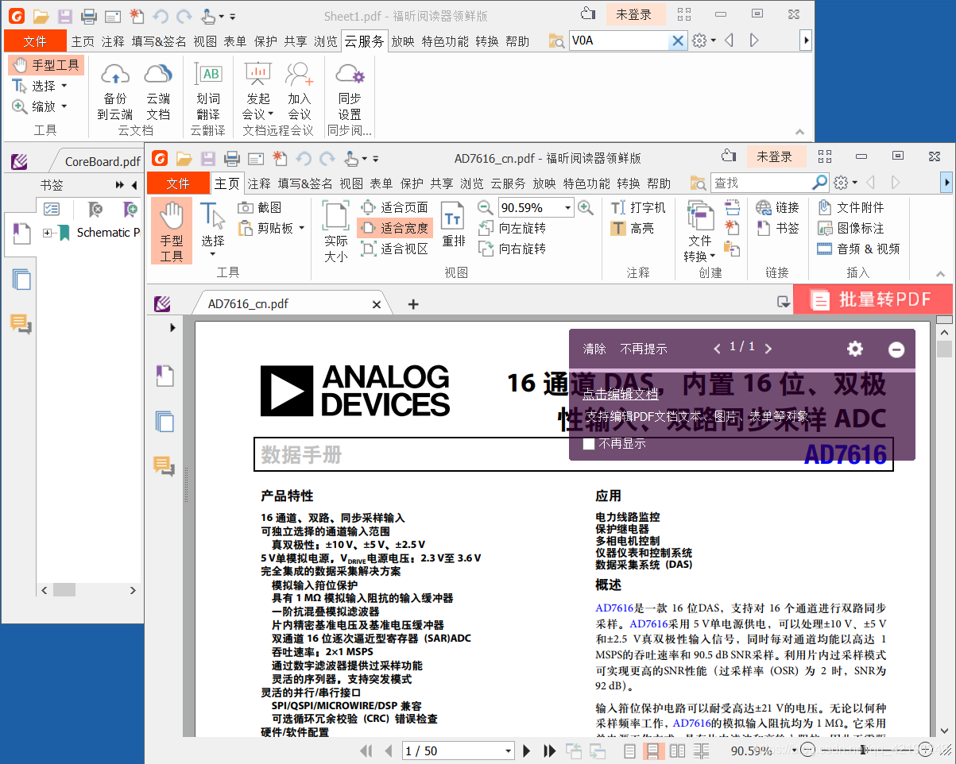Open a new tab with the plus button
The height and width of the screenshot is (764, 956).
pos(413,304)
